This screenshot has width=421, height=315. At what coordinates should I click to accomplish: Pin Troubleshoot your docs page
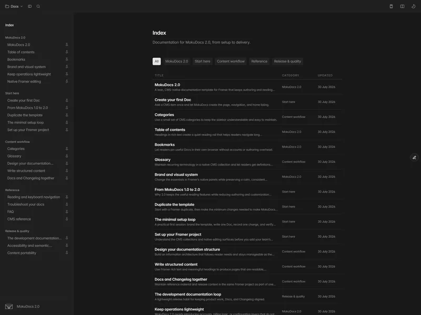pos(67,204)
